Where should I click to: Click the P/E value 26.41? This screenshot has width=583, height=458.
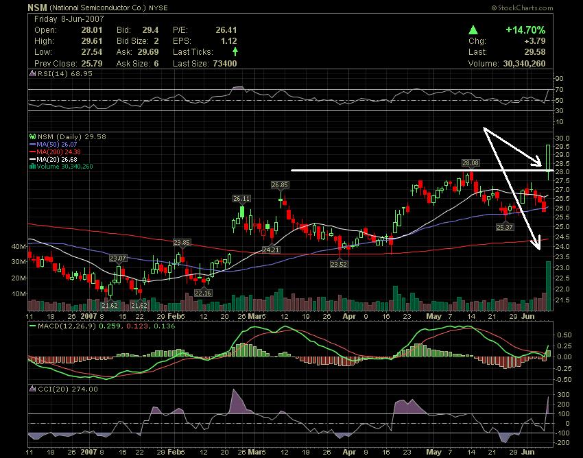click(226, 30)
